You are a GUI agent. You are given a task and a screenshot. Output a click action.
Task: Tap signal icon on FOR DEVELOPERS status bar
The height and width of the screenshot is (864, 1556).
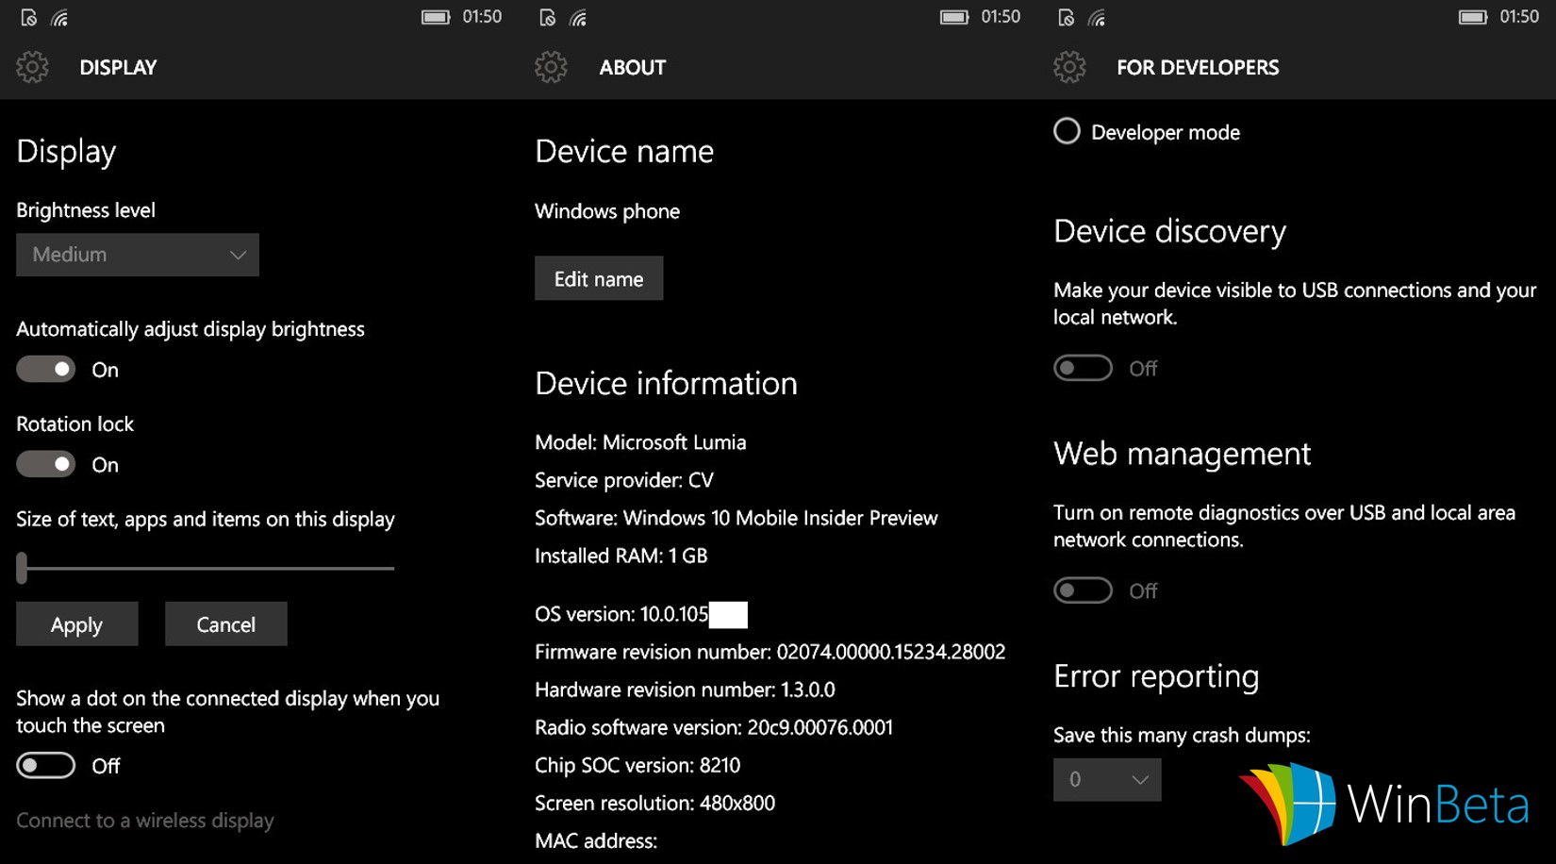tap(1098, 17)
